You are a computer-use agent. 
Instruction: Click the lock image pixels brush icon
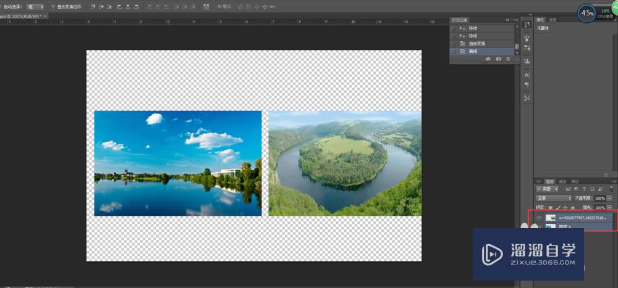pyautogui.click(x=557, y=208)
